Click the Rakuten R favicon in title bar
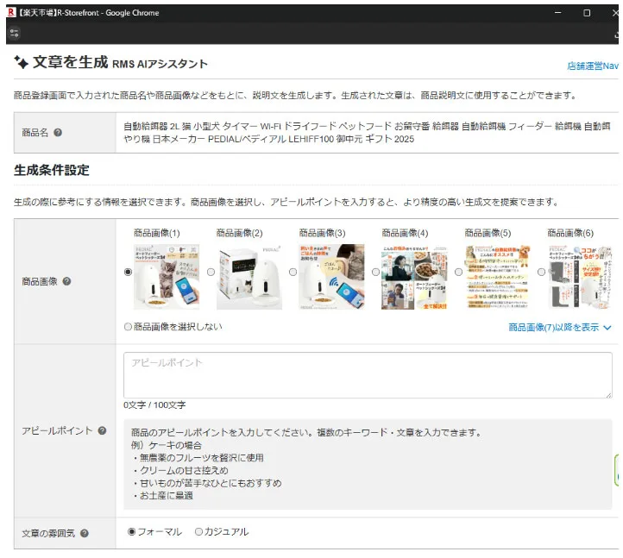Viewport: 623px width, 558px height. 11,13
